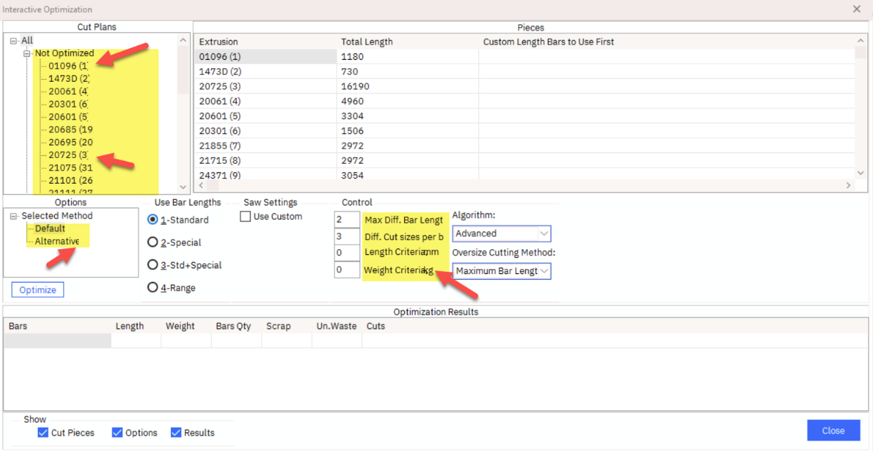Click the Max Diff. Bar Length field
Screen dimensions: 873x452
[346, 220]
